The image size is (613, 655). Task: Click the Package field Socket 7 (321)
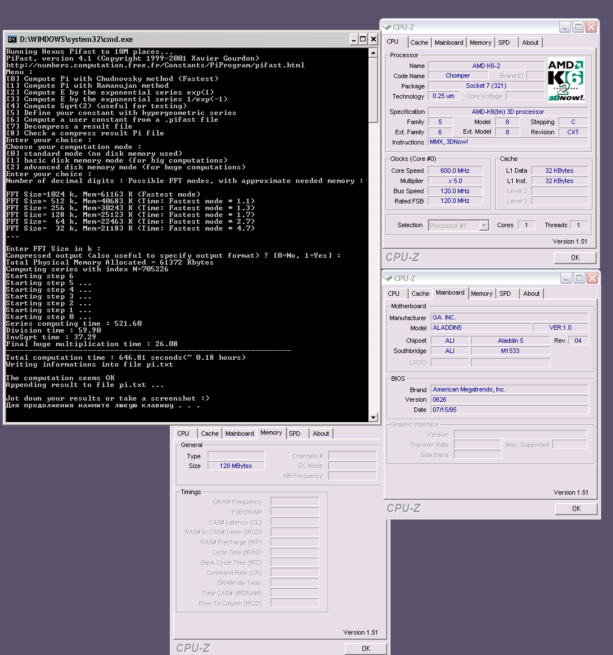(x=486, y=86)
